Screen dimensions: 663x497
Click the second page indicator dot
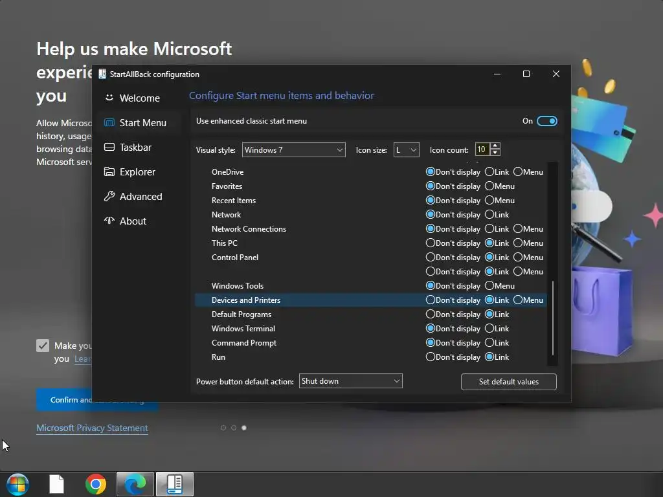coord(233,428)
